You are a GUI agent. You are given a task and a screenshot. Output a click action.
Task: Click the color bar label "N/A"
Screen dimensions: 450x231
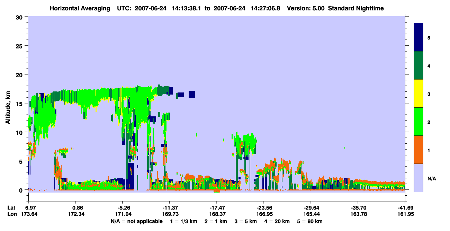(432, 178)
